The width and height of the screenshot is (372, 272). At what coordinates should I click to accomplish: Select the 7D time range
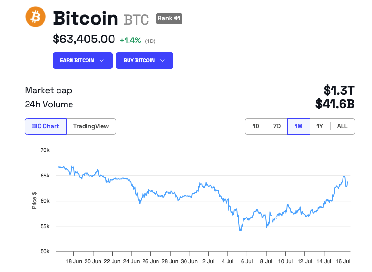tap(277, 126)
